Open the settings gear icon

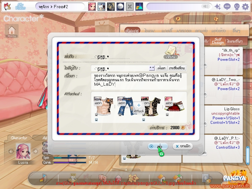245,7
